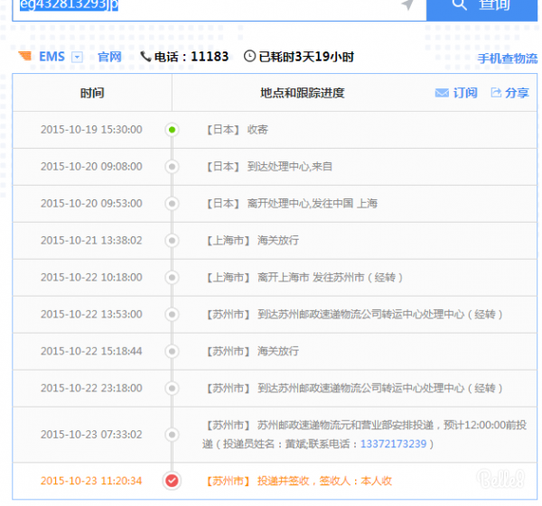Image resolution: width=542 pixels, height=506 pixels.
Task: Select the text 离开处理中心,发往中国 上海
Action: (x=313, y=203)
